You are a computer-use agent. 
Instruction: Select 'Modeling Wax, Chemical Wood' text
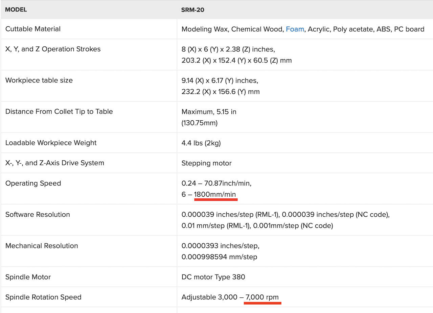click(x=233, y=29)
